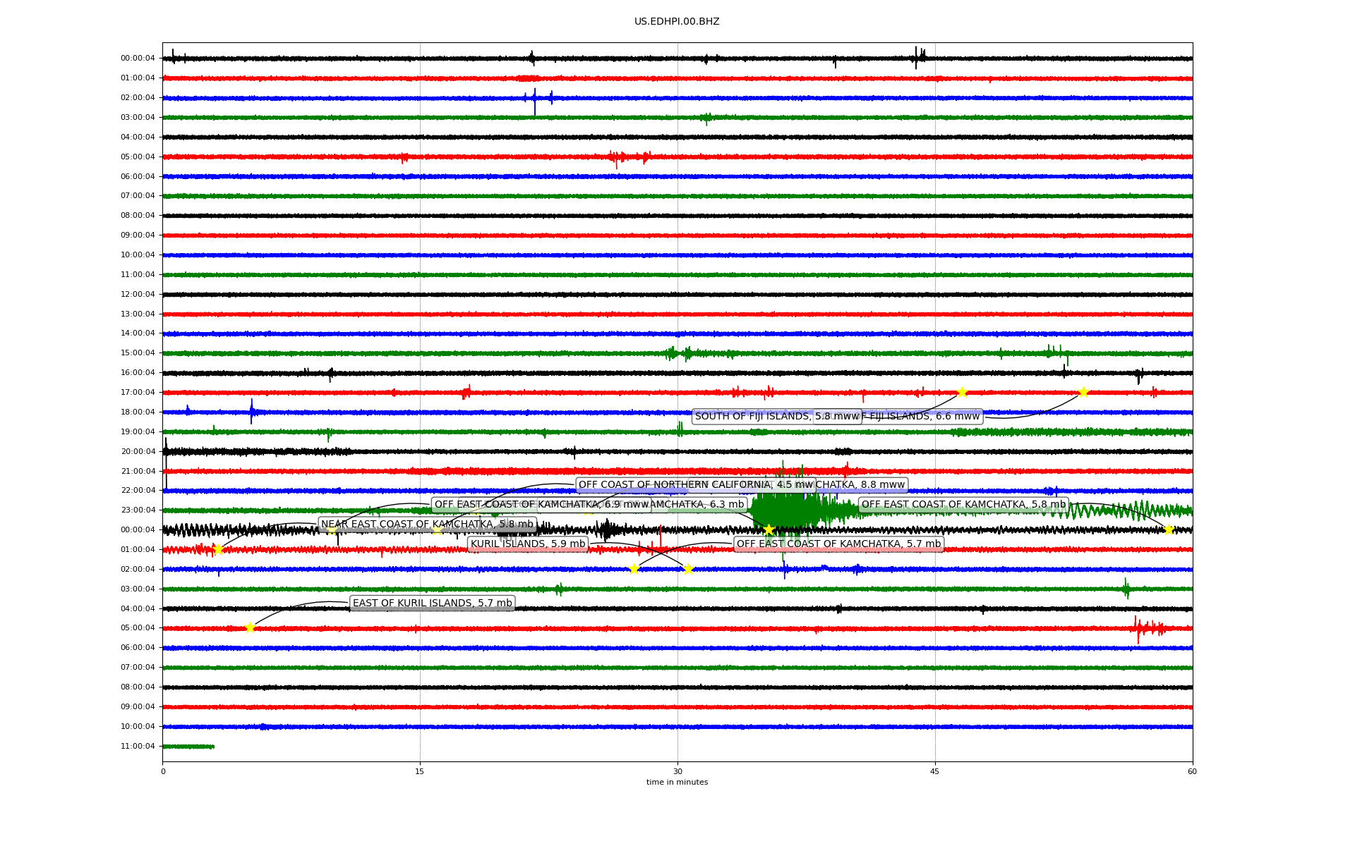Click the label 'OFF EAST COAST OF KAMCHATKA, 5.7 mb'
The width and height of the screenshot is (1355, 846).
coord(838,544)
